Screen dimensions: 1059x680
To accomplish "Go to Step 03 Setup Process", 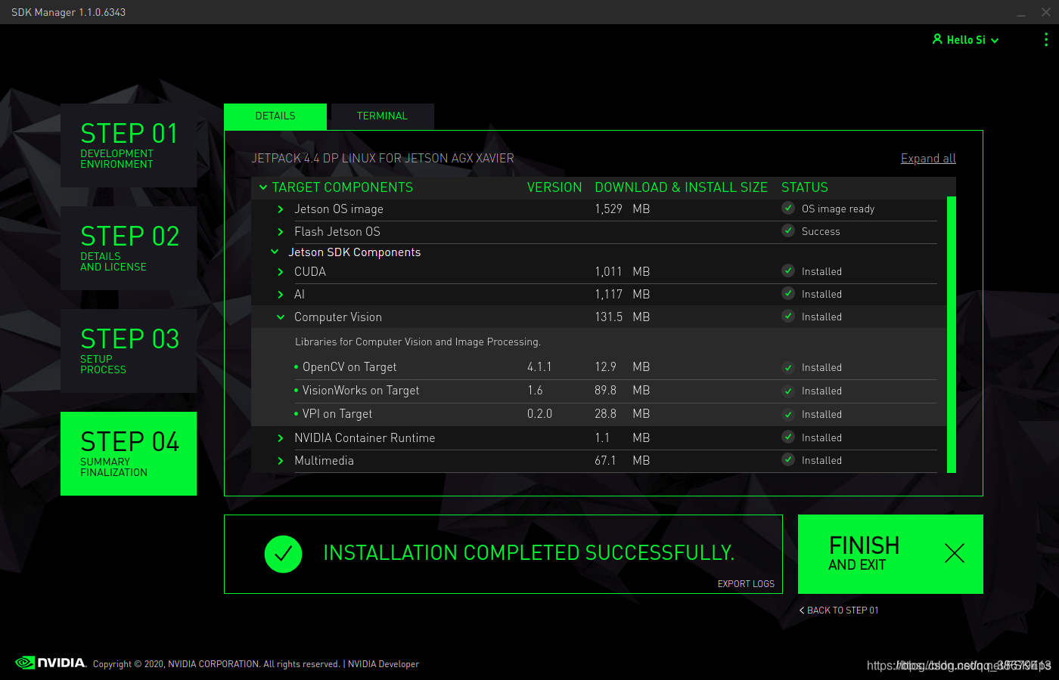I will coord(129,351).
